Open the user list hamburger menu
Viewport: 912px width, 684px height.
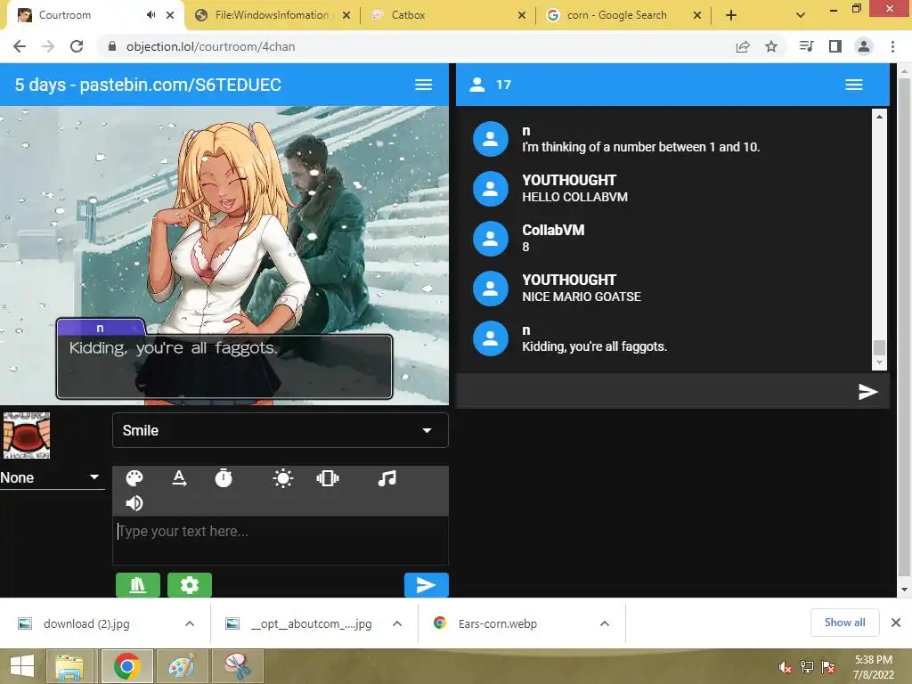[854, 85]
